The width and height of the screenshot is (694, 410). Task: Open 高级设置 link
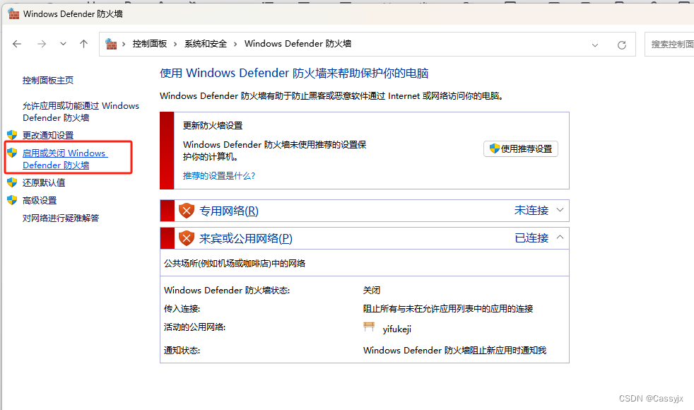coord(40,200)
